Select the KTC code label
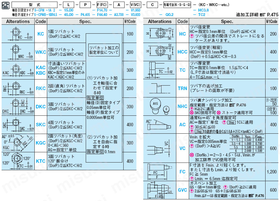The height and width of the screenshot is (201, 280). point(41,161)
